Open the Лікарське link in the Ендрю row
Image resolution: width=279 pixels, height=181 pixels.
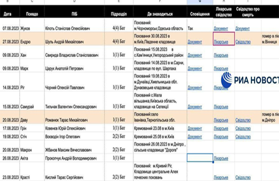click(221, 42)
